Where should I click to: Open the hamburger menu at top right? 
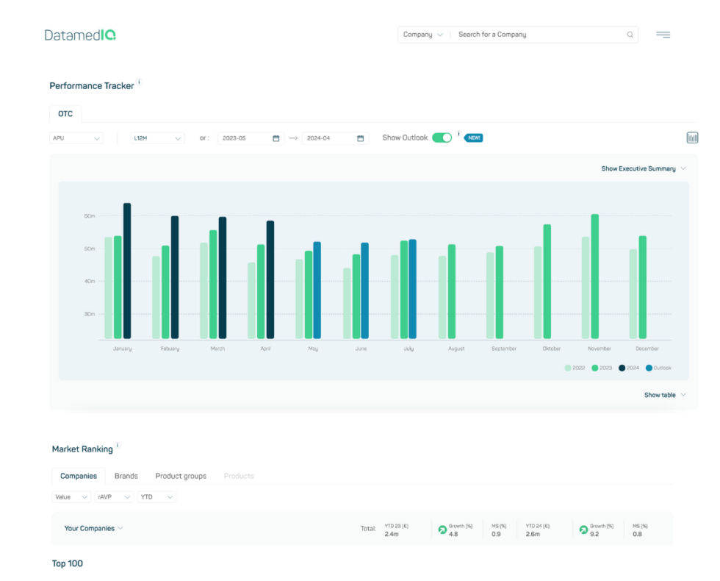[663, 35]
